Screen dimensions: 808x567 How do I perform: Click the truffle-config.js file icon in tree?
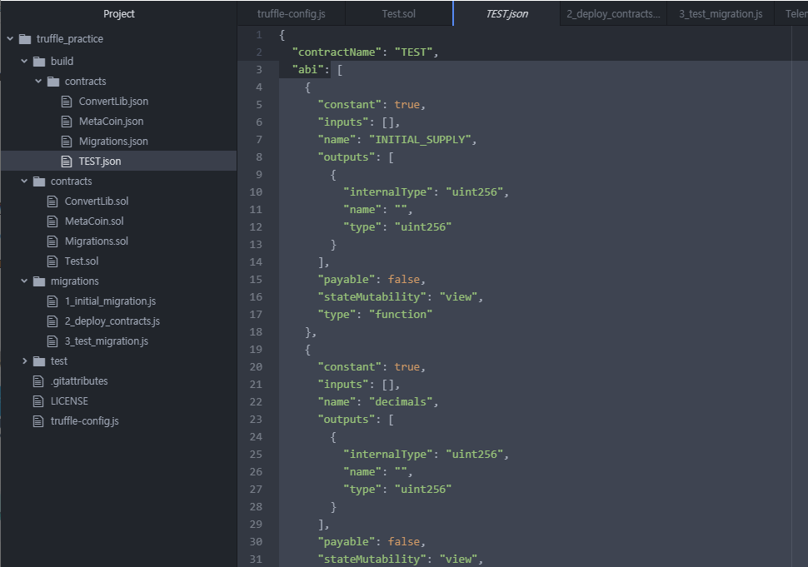38,421
